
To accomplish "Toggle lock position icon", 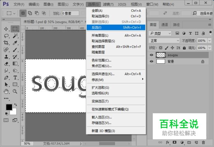I will (x=172, y=48).
